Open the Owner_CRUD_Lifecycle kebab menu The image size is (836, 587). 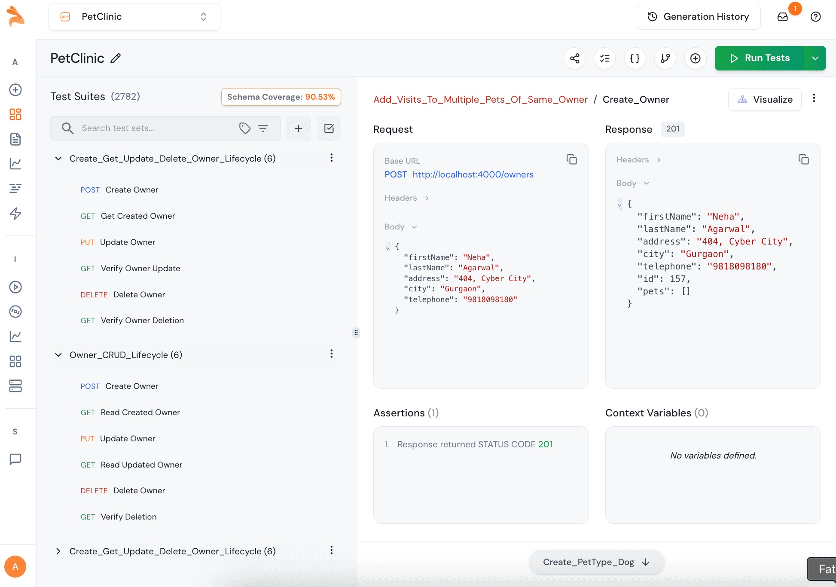point(331,354)
